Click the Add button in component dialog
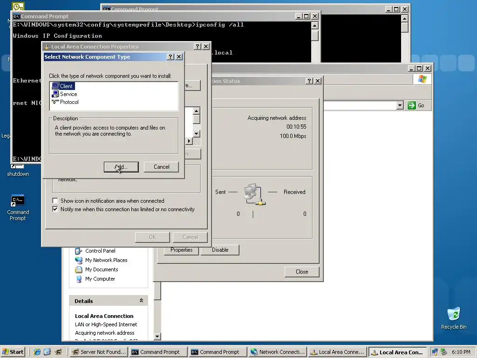This screenshot has width=477, height=358. [121, 167]
